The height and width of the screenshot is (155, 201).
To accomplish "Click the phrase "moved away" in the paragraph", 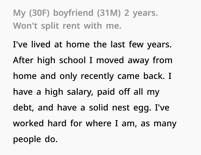I will 123,61.
